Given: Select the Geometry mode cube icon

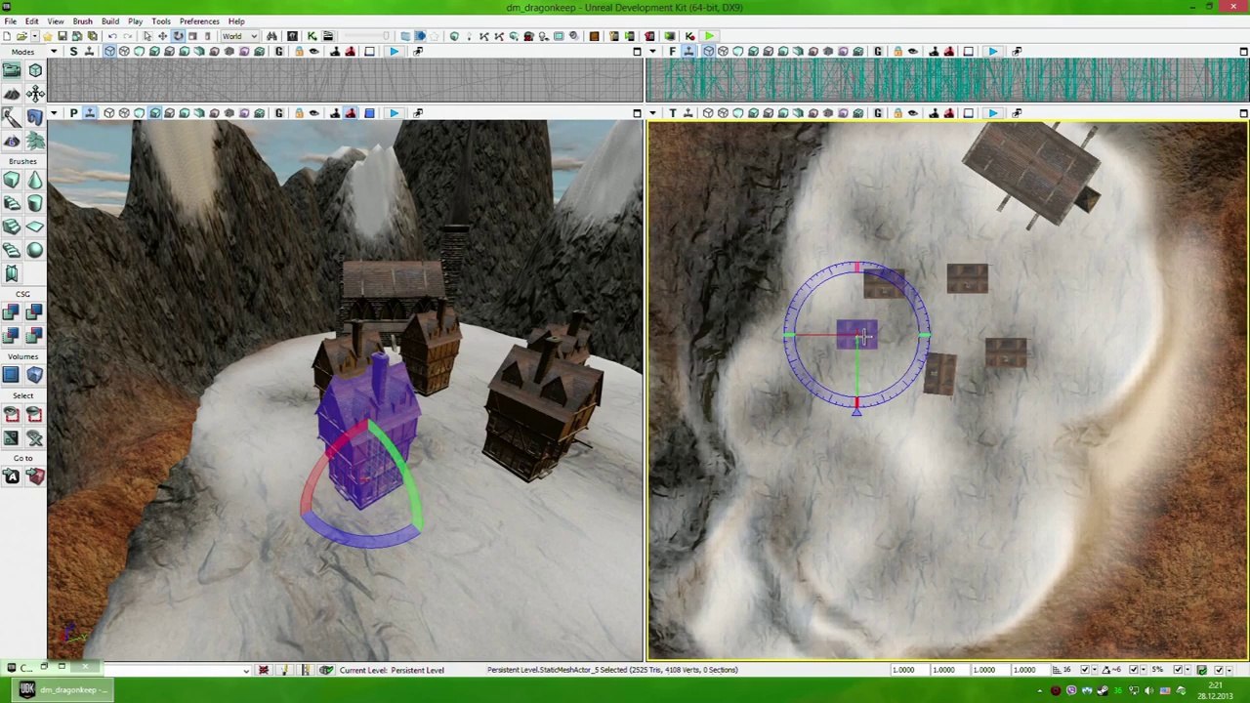Looking at the screenshot, I should (x=35, y=69).
